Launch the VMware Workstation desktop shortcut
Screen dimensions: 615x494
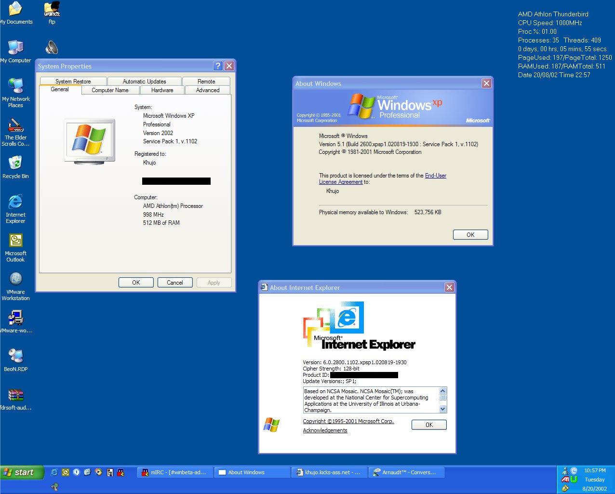[x=15, y=286]
